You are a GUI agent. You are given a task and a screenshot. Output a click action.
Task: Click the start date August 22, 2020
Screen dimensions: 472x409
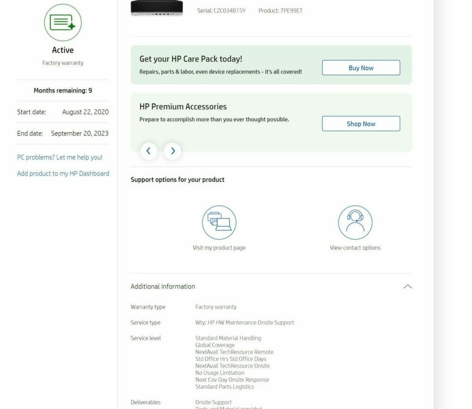tap(85, 112)
